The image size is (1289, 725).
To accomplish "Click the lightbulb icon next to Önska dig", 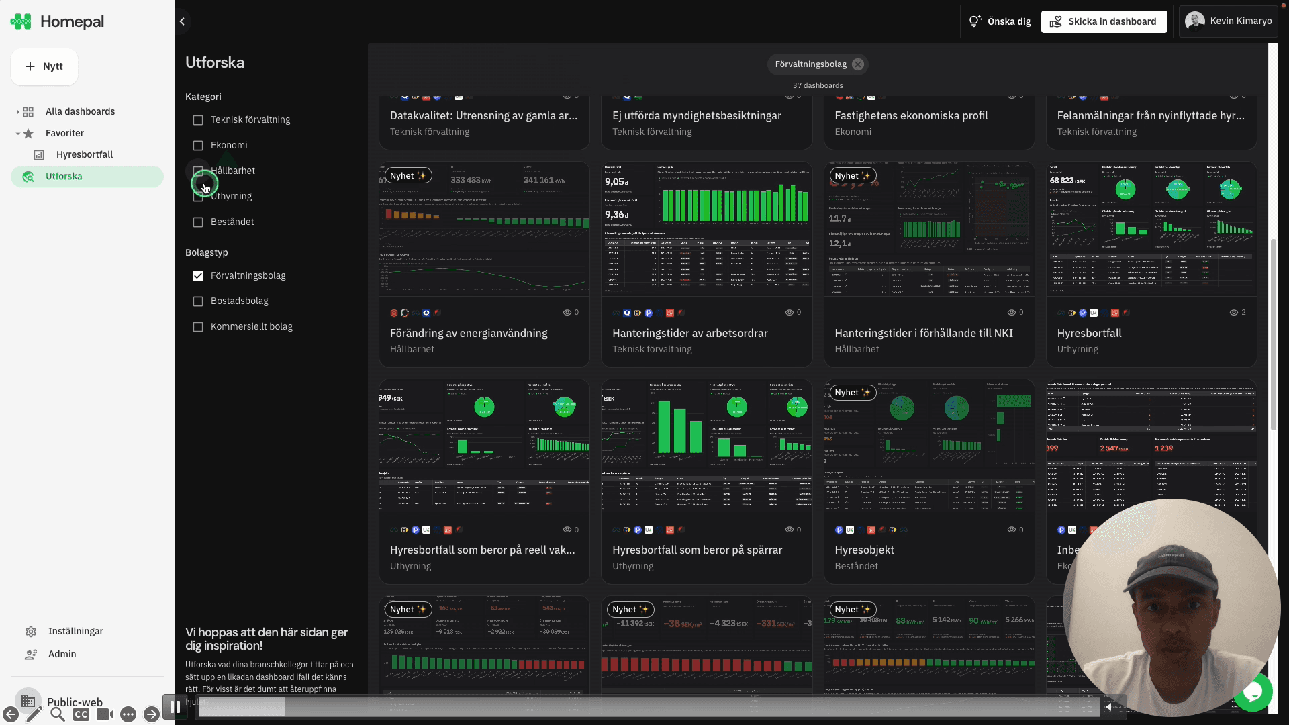I will [x=975, y=21].
